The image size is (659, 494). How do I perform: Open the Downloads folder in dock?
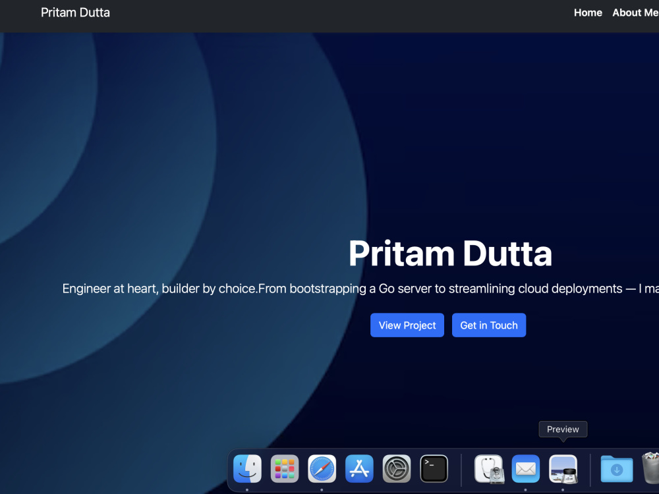[617, 468]
